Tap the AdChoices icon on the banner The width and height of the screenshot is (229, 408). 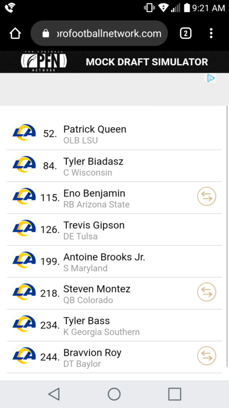(211, 78)
